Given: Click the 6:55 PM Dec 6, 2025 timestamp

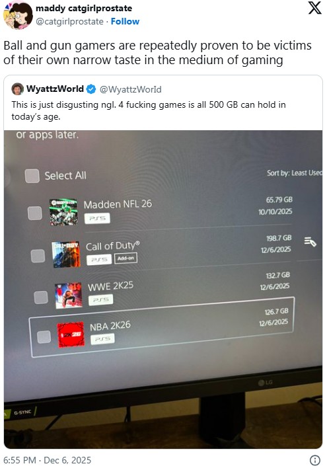Looking at the screenshot, I should [x=48, y=460].
